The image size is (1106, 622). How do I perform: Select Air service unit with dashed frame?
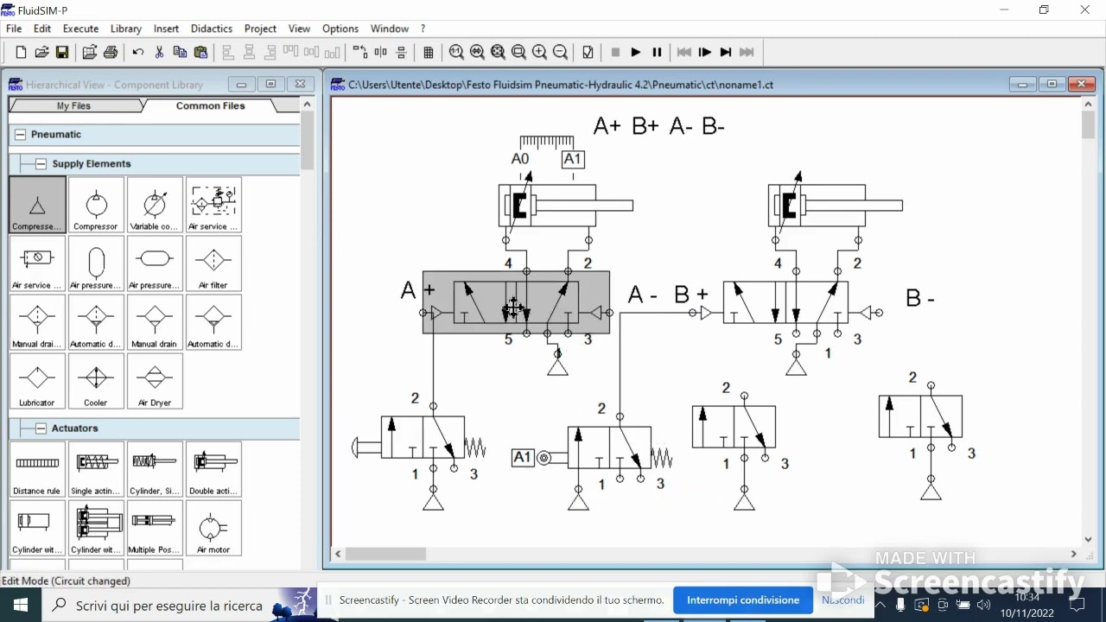pyautogui.click(x=213, y=205)
